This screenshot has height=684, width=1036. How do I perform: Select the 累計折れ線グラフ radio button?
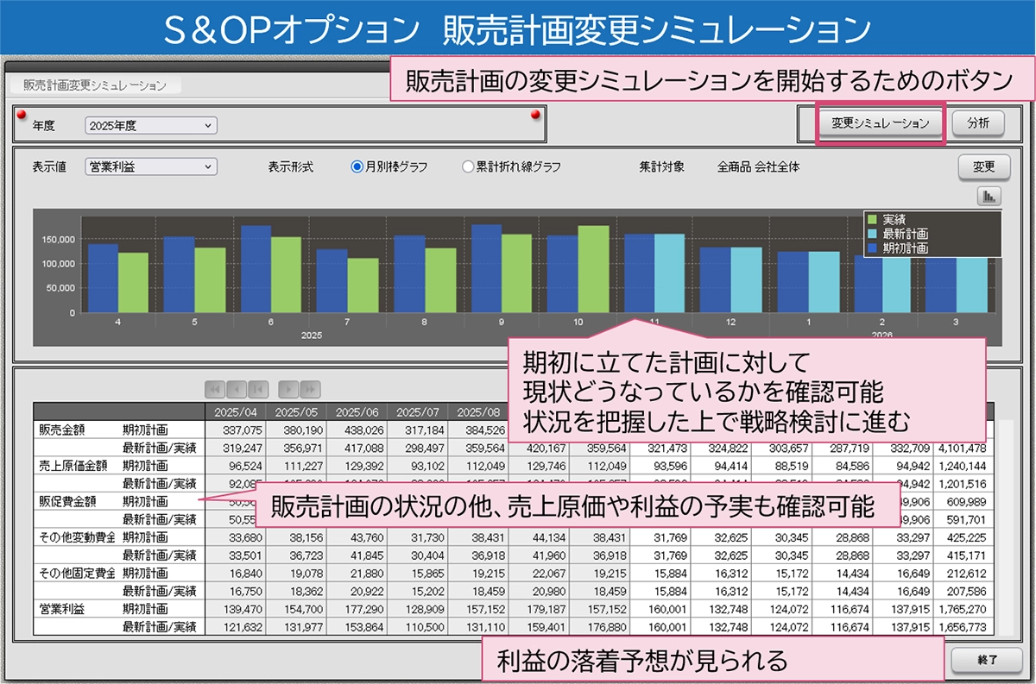tap(468, 167)
